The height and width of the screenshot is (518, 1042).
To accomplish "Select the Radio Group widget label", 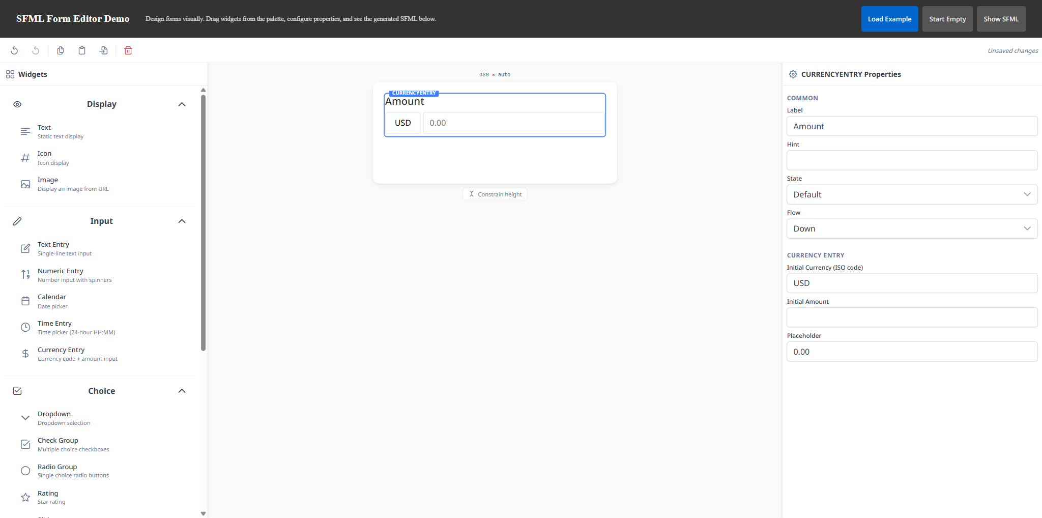I will click(57, 467).
